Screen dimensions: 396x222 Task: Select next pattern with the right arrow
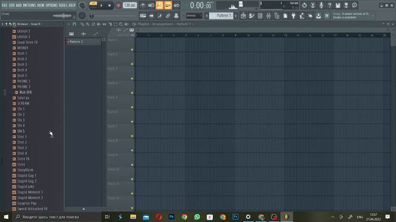click(236, 16)
